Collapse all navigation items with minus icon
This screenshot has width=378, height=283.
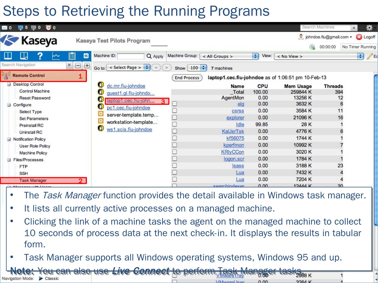click(78, 66)
